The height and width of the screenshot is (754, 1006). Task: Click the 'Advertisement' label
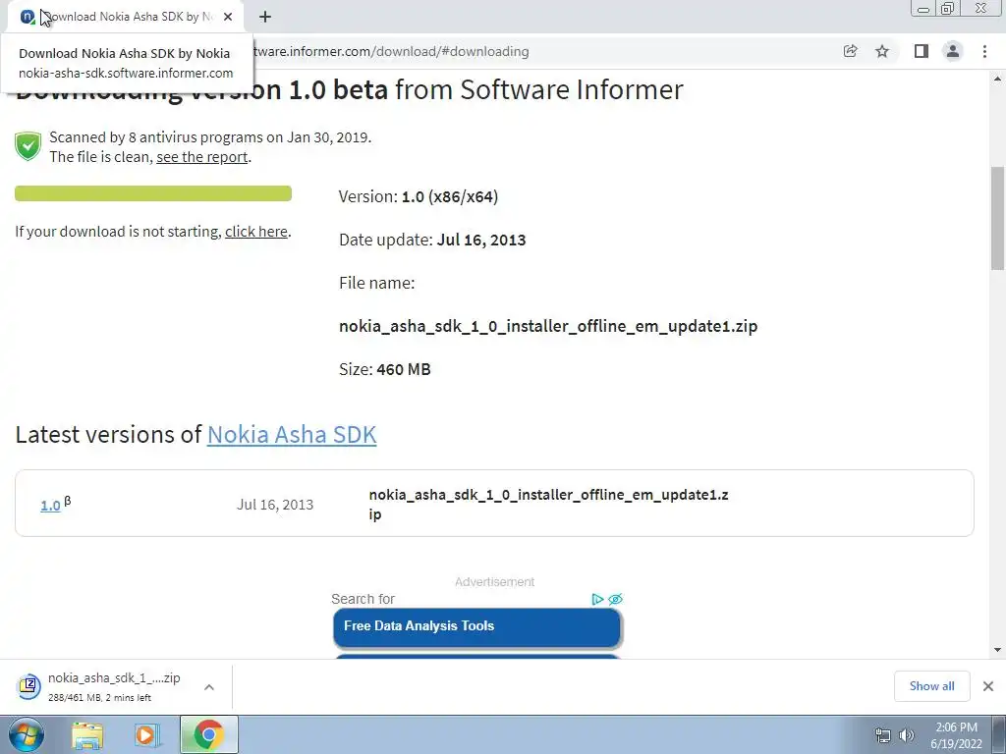495,581
